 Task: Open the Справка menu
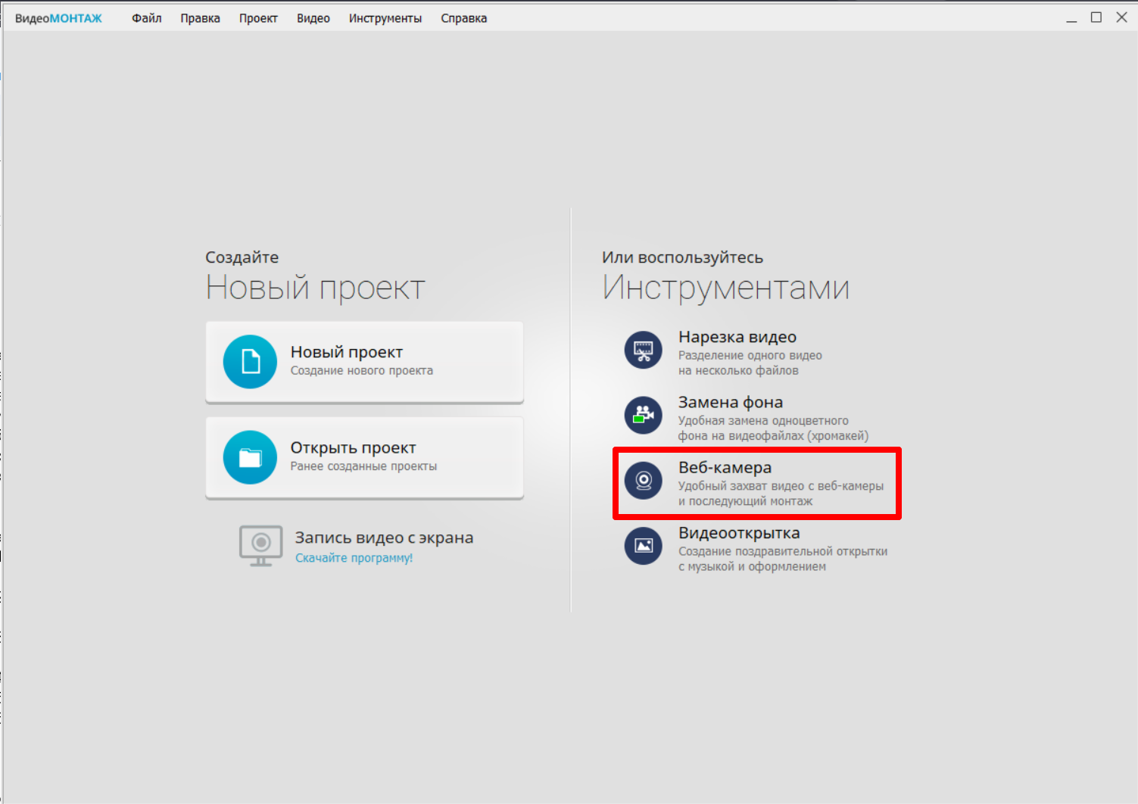pyautogui.click(x=464, y=18)
